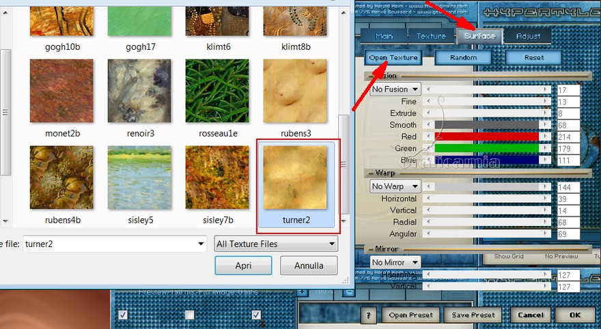The height and width of the screenshot is (329, 601).
Task: Click the right arrow of the Smooth slider
Action: click(545, 125)
